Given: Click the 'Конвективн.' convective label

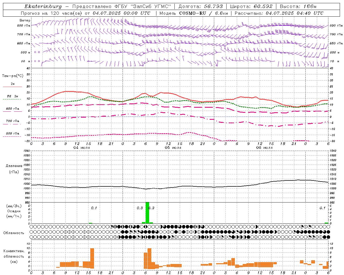Looking at the screenshot, I should coord(14,251).
